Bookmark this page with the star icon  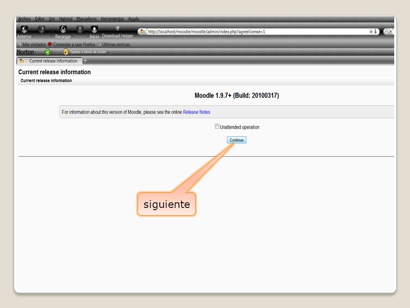[371, 32]
